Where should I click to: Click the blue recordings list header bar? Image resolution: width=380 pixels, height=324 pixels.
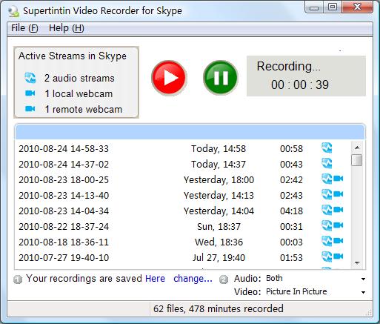click(x=190, y=132)
